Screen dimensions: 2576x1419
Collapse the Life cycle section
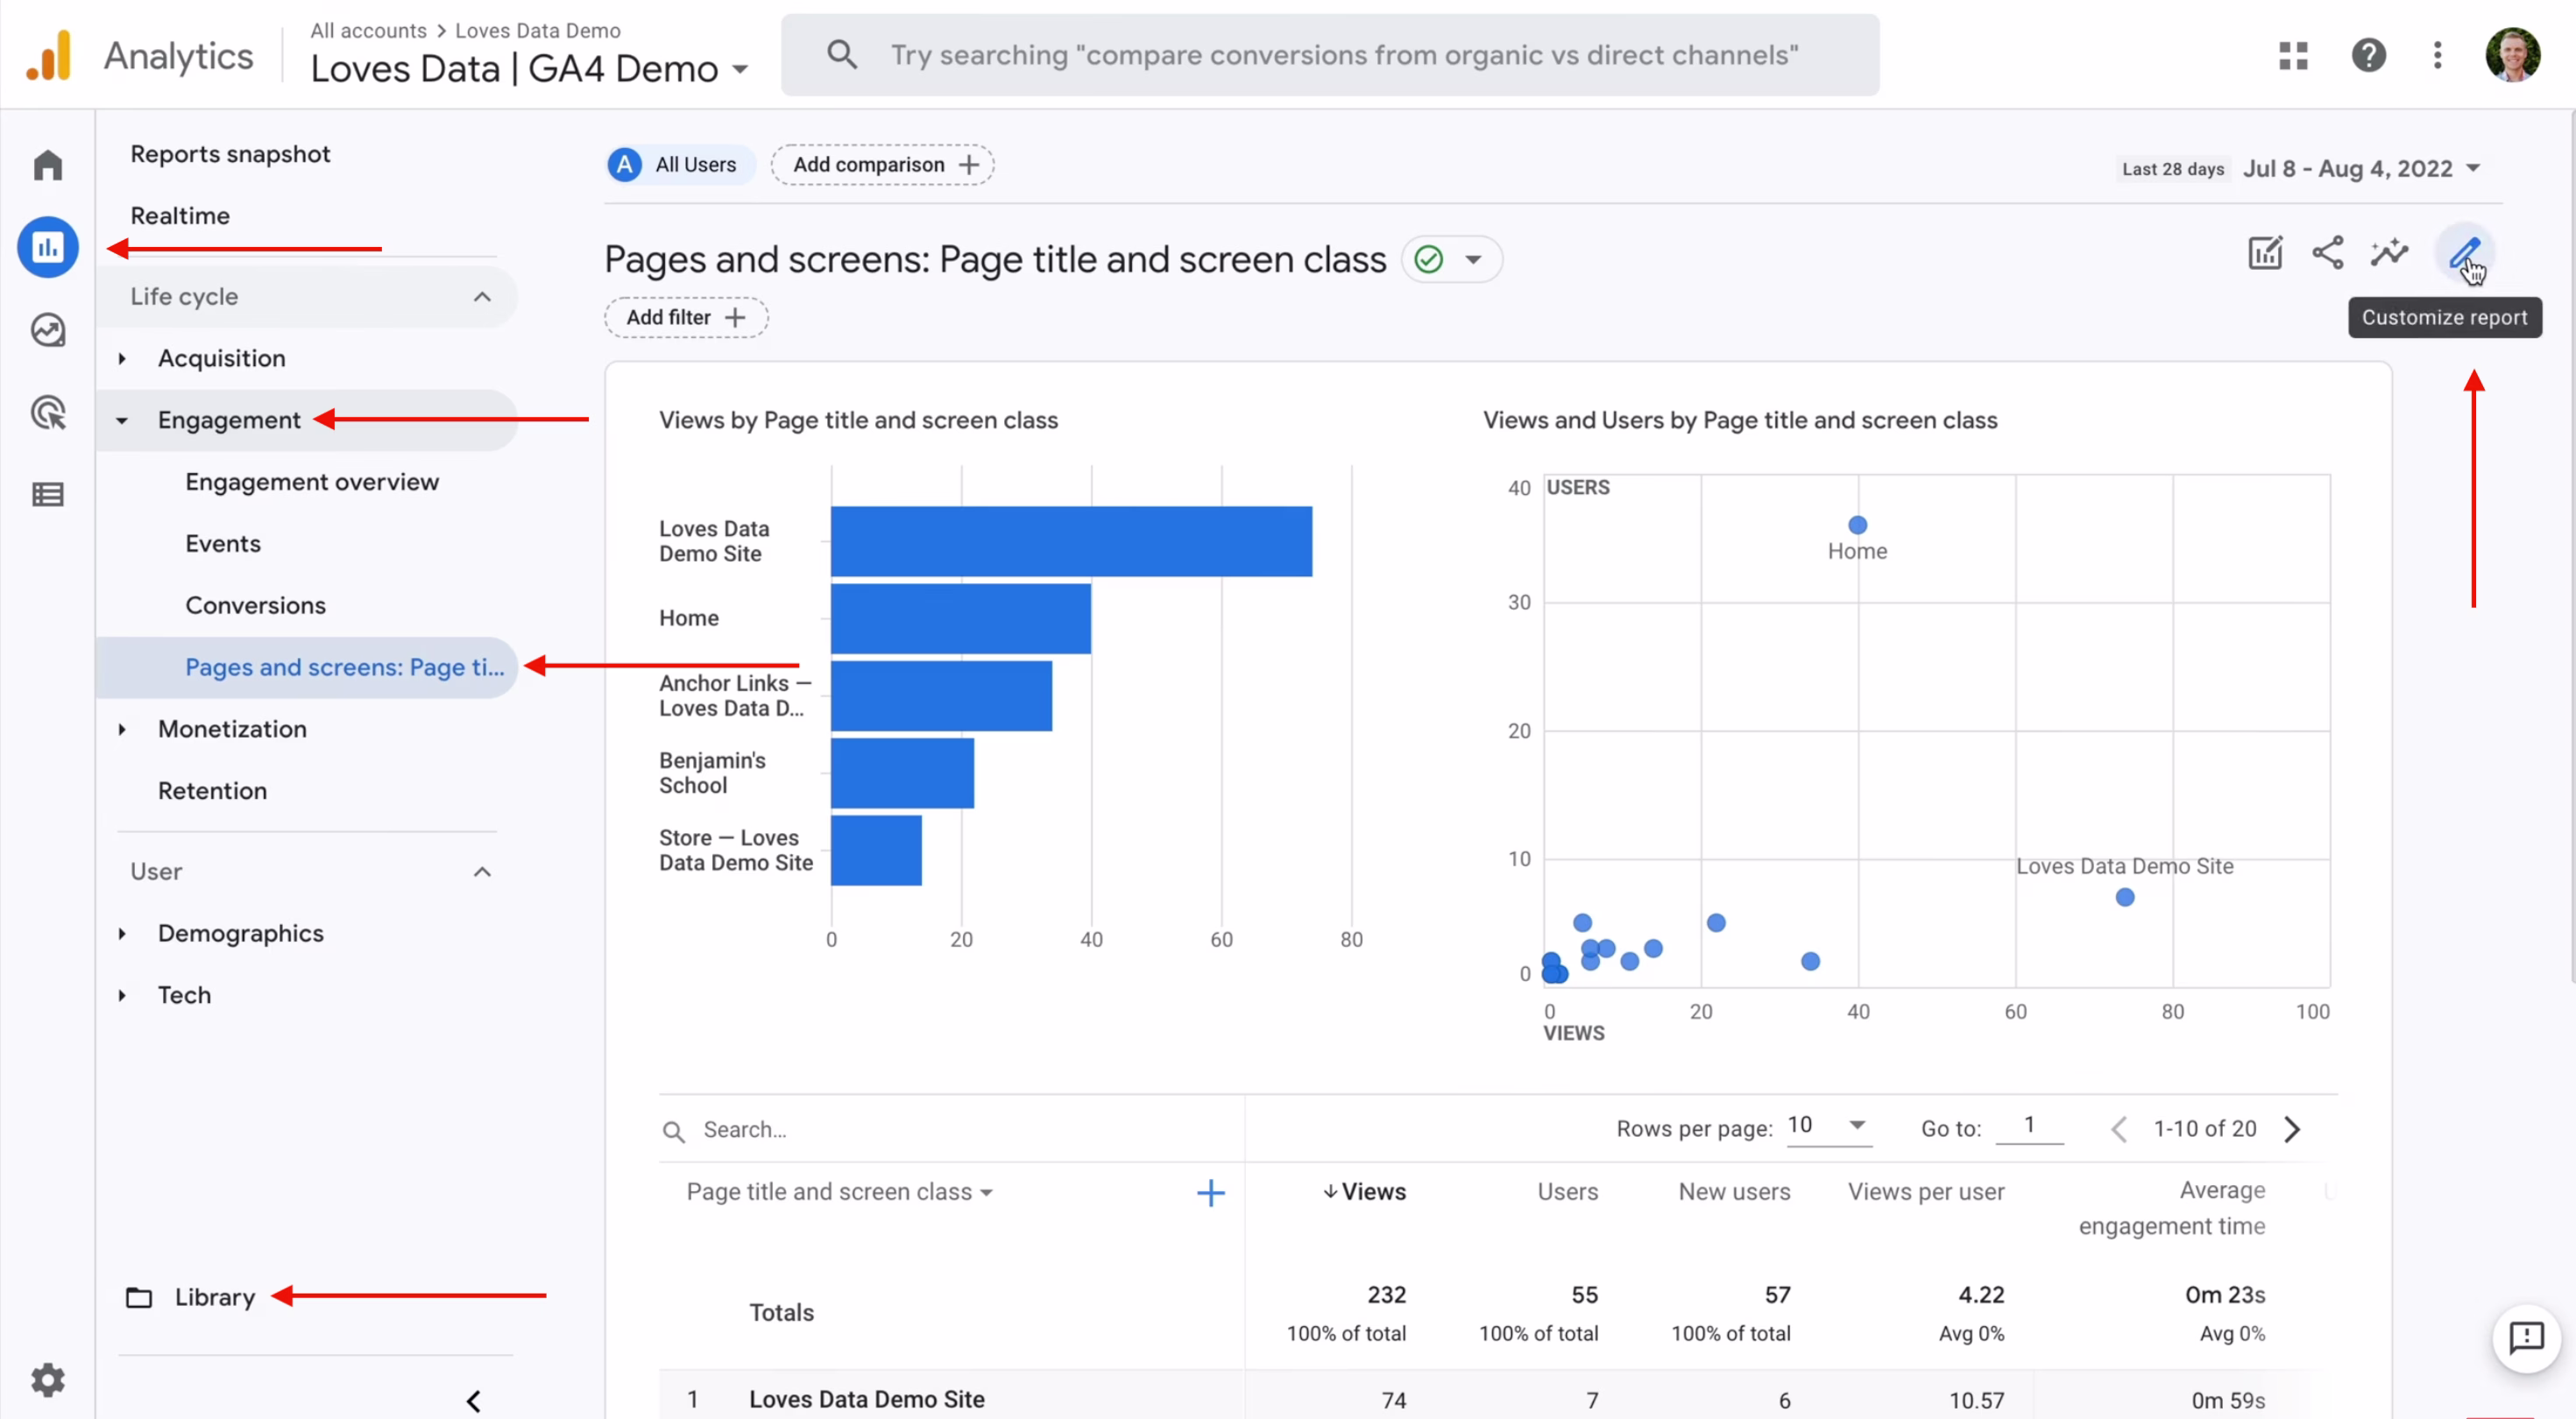click(482, 296)
